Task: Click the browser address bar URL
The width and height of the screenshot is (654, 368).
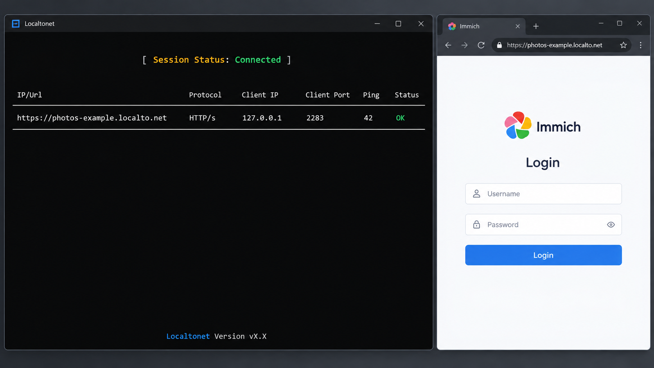Action: 554,45
